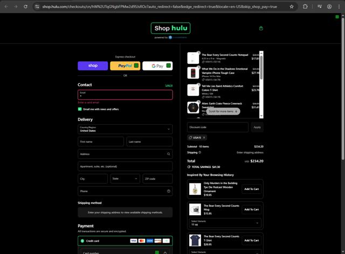The image size is (345, 254).
Task: Click the Email input field
Action: click(125, 95)
